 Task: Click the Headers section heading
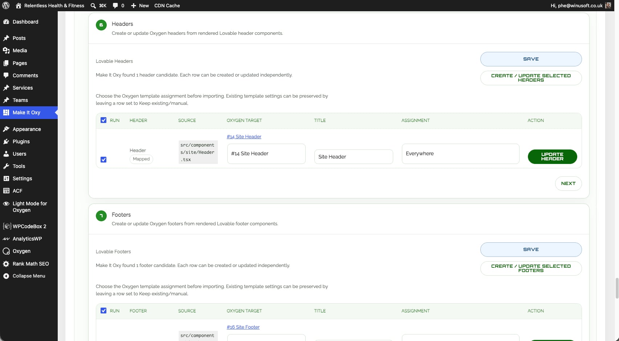pos(122,24)
